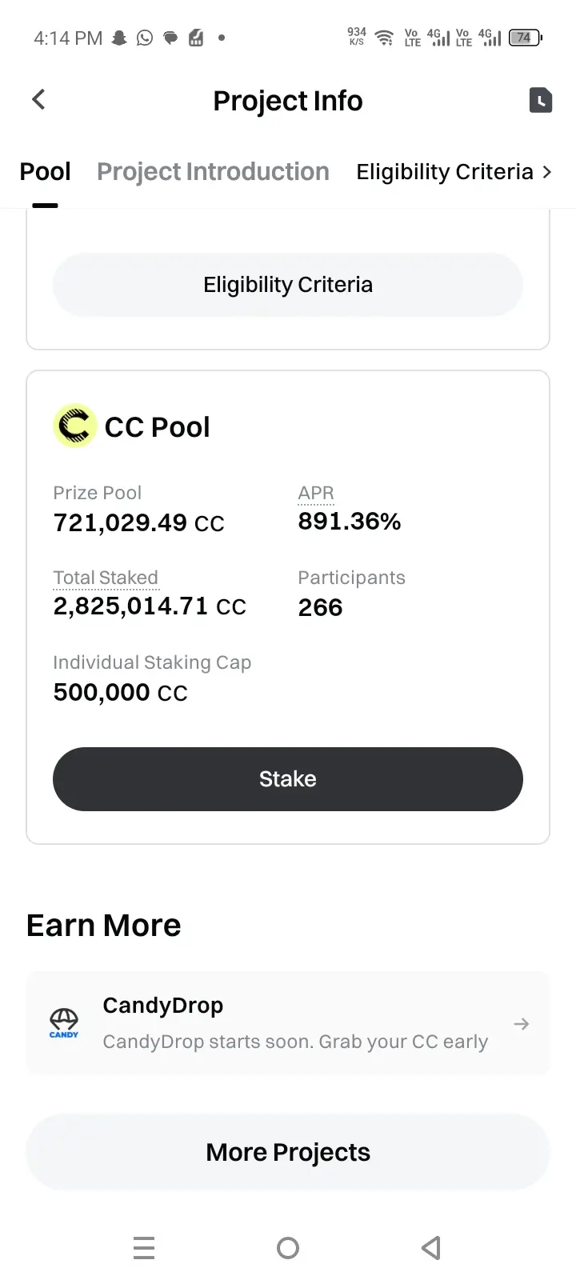This screenshot has height=1280, width=576.
Task: Tap the Wi-Fi status icon
Action: (385, 38)
